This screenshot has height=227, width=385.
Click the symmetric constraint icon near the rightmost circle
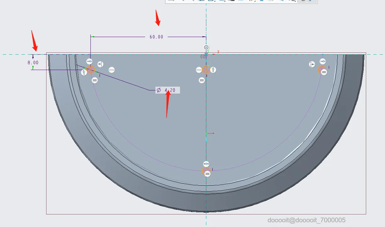[x=312, y=64]
